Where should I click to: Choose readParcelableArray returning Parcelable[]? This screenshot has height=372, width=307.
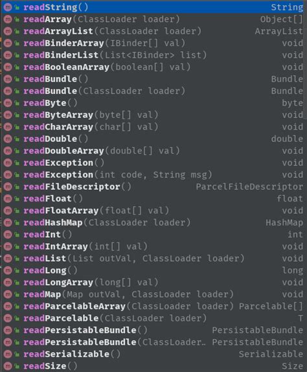153,307
